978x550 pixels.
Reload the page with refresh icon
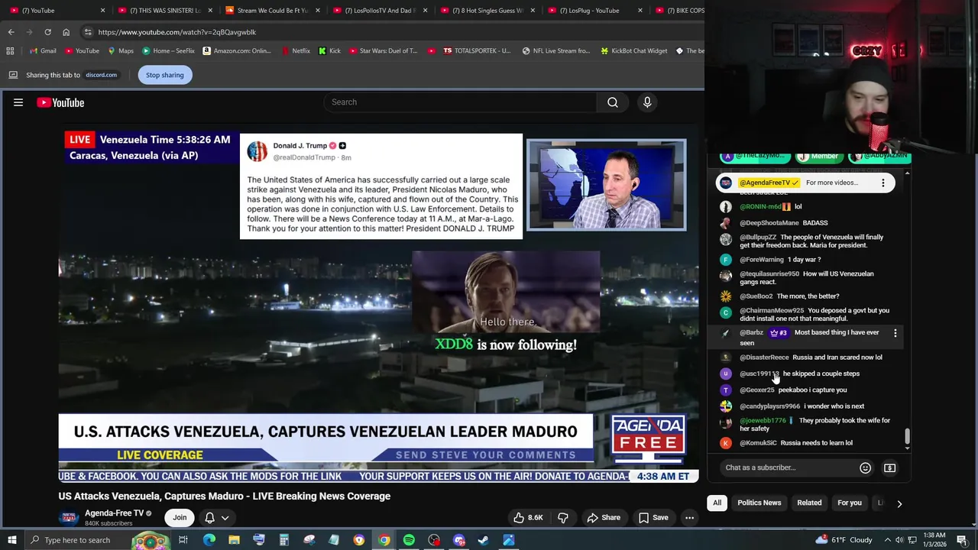click(x=47, y=32)
